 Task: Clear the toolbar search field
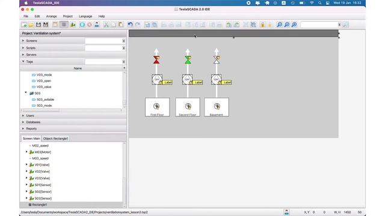click(x=339, y=25)
